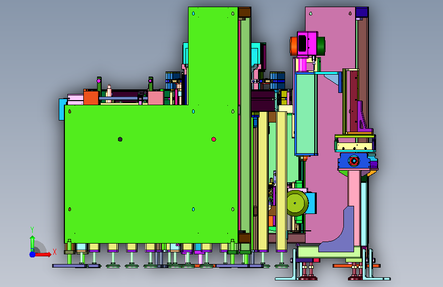
Task: Select the magenta motor housing
Action: coord(307,44)
